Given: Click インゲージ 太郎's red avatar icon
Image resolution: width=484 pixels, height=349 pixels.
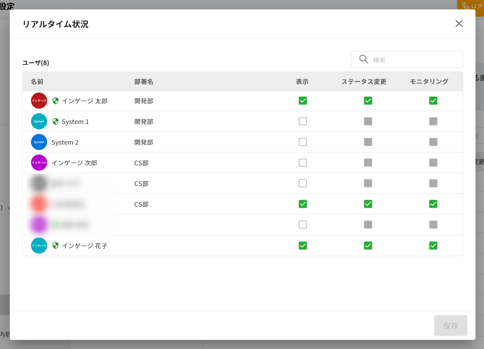Looking at the screenshot, I should [39, 101].
